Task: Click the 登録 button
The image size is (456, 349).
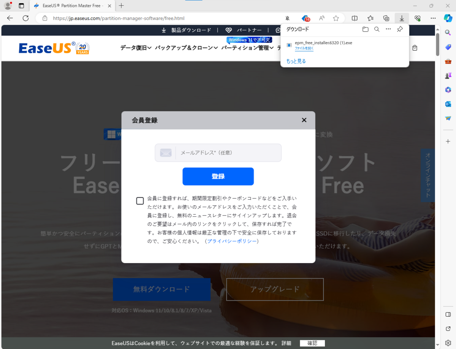Action: click(218, 176)
